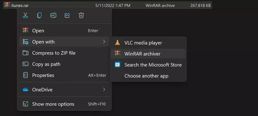Image resolution: width=258 pixels, height=116 pixels.
Task: Click the Copy icon in context menu
Action: tap(39, 15)
